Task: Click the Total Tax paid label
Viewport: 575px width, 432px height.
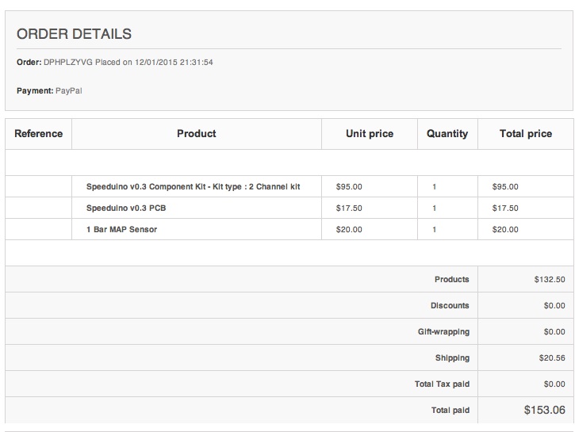Action: [x=442, y=384]
